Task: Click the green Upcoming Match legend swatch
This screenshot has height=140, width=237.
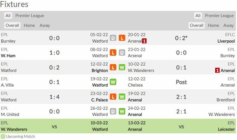Action: (3, 136)
